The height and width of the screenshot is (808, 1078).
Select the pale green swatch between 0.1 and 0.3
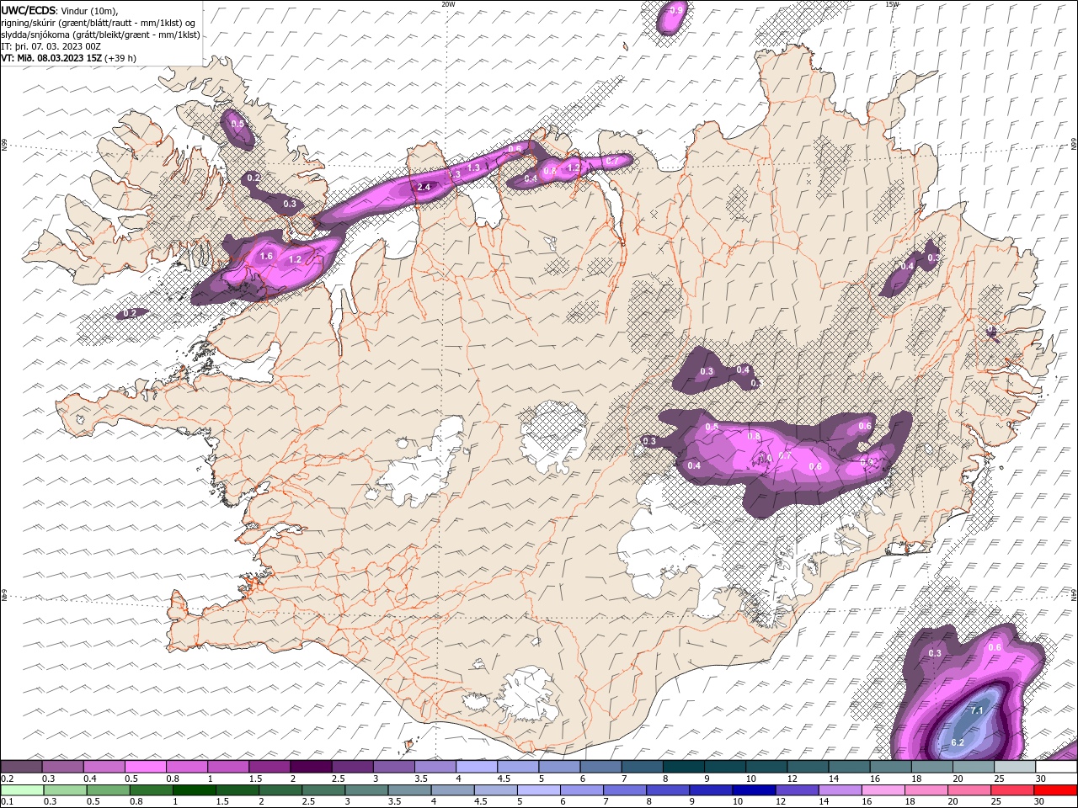[23, 789]
